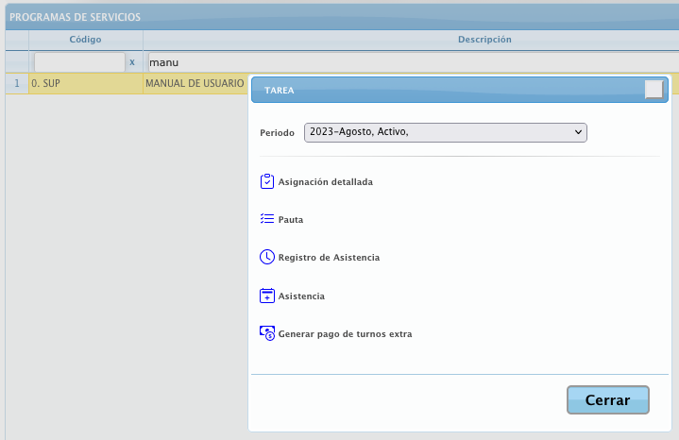
Task: Clear the Código filter with the x button
Action: pyautogui.click(x=132, y=62)
